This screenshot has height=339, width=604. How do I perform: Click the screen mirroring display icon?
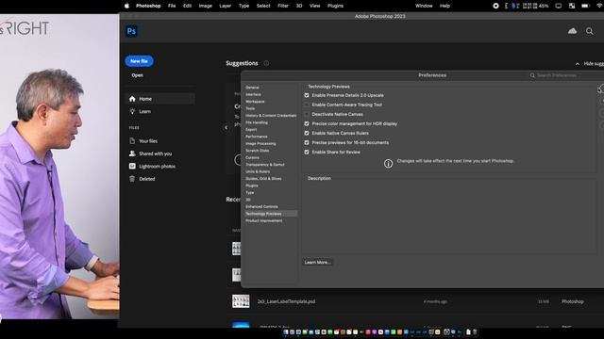(558, 6)
